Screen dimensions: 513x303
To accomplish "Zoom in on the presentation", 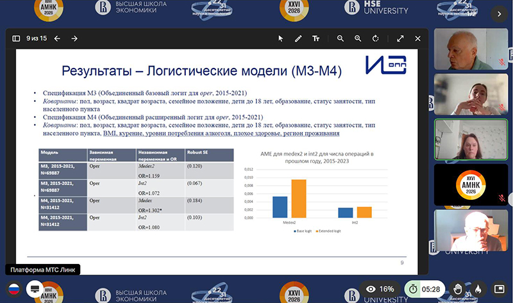I will pyautogui.click(x=358, y=38).
